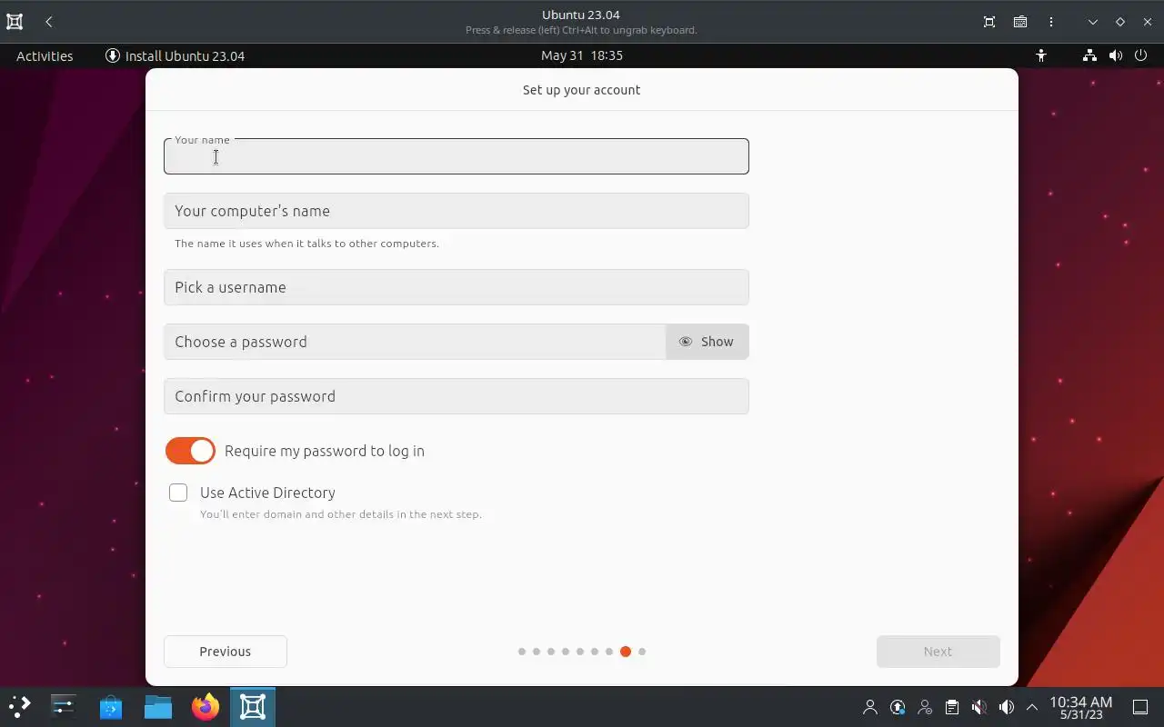The height and width of the screenshot is (727, 1164).
Task: Go back using the left arrow in Boxes header
Action: coord(49,22)
